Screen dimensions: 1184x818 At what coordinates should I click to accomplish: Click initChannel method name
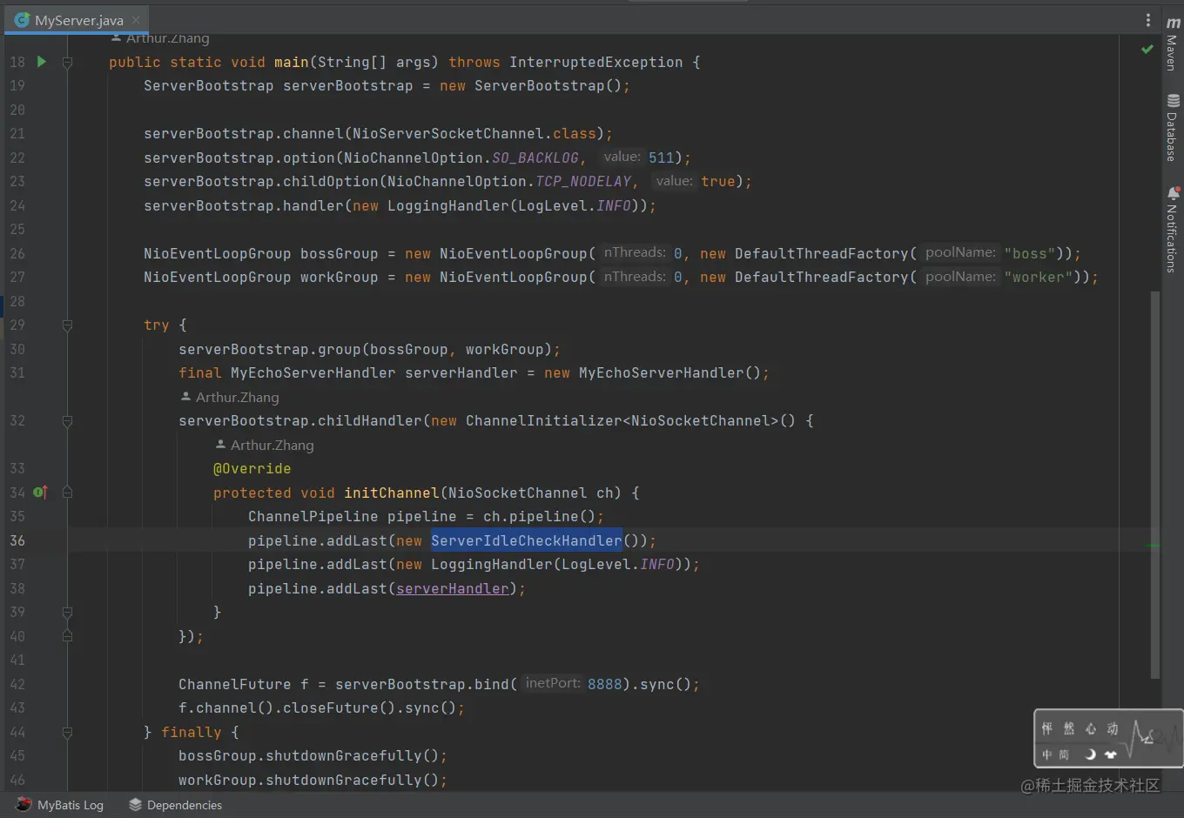[392, 493]
